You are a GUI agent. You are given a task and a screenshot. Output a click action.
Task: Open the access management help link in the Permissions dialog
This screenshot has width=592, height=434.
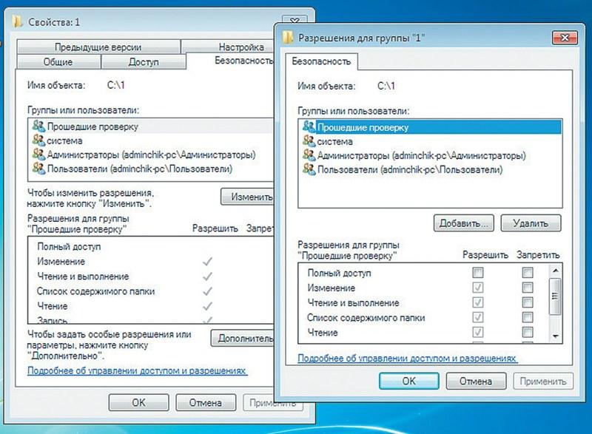tap(406, 358)
